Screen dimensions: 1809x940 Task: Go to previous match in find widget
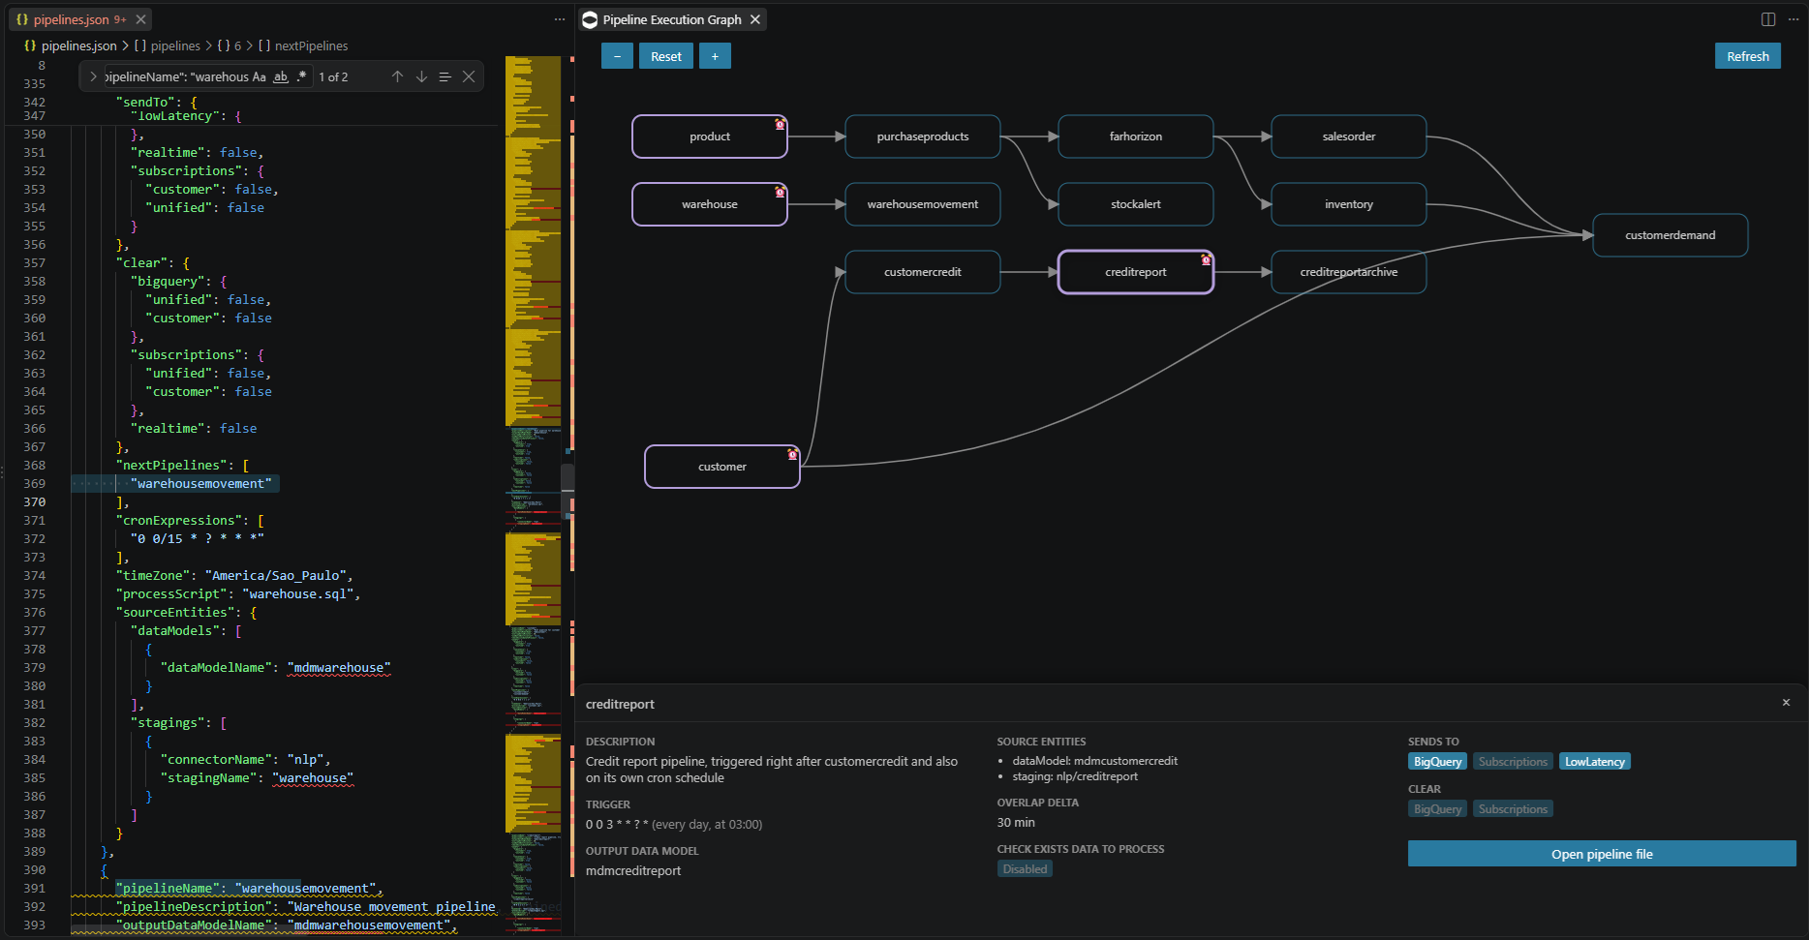[x=397, y=76]
